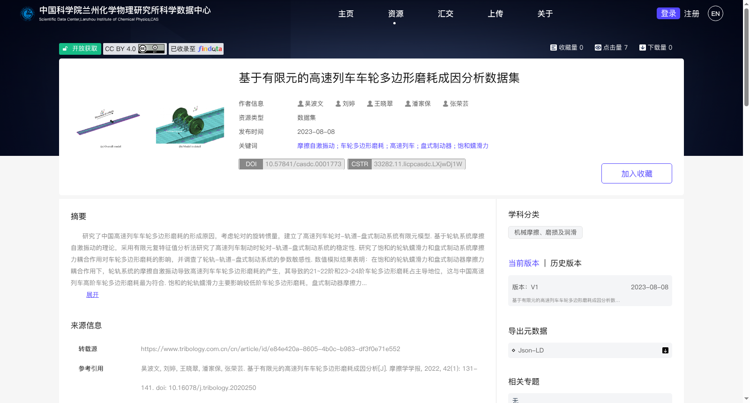This screenshot has height=403, width=750.
Task: Open the tribology.com.cn source URL
Action: [270, 349]
